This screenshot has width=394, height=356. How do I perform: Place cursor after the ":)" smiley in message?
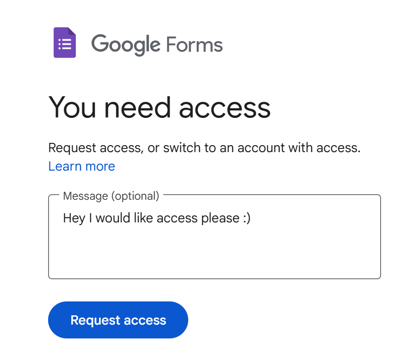click(251, 218)
